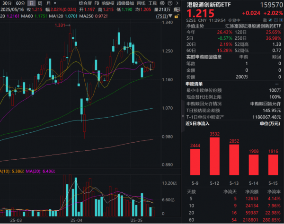Click the 250日 return 36.98% value
284x224 pixels.
coord(274,38)
